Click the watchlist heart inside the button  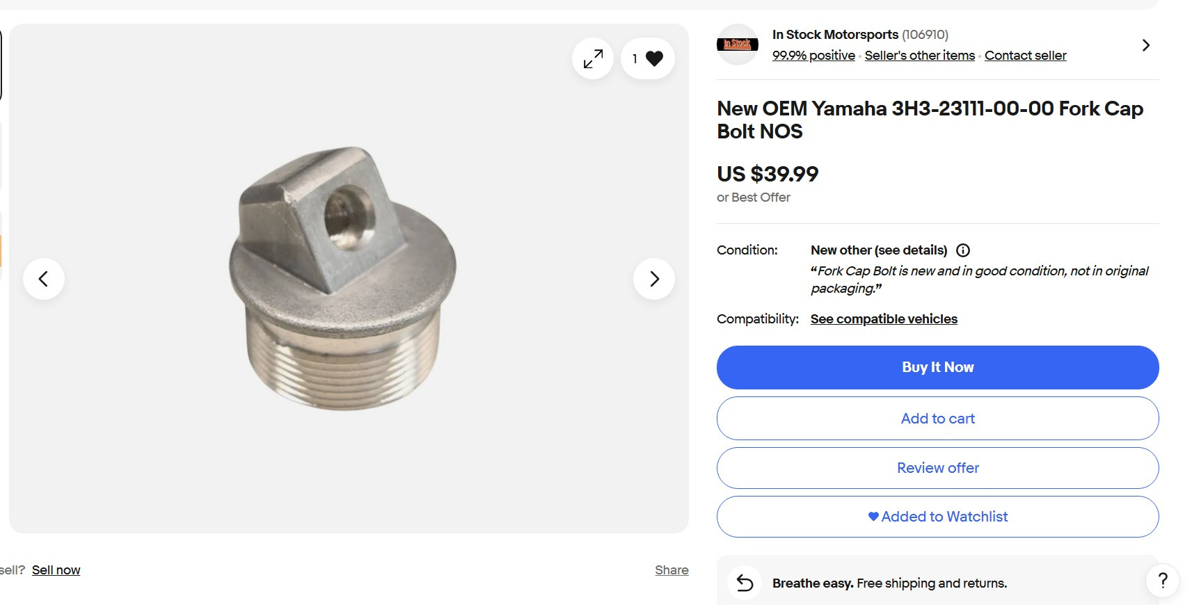coord(873,517)
